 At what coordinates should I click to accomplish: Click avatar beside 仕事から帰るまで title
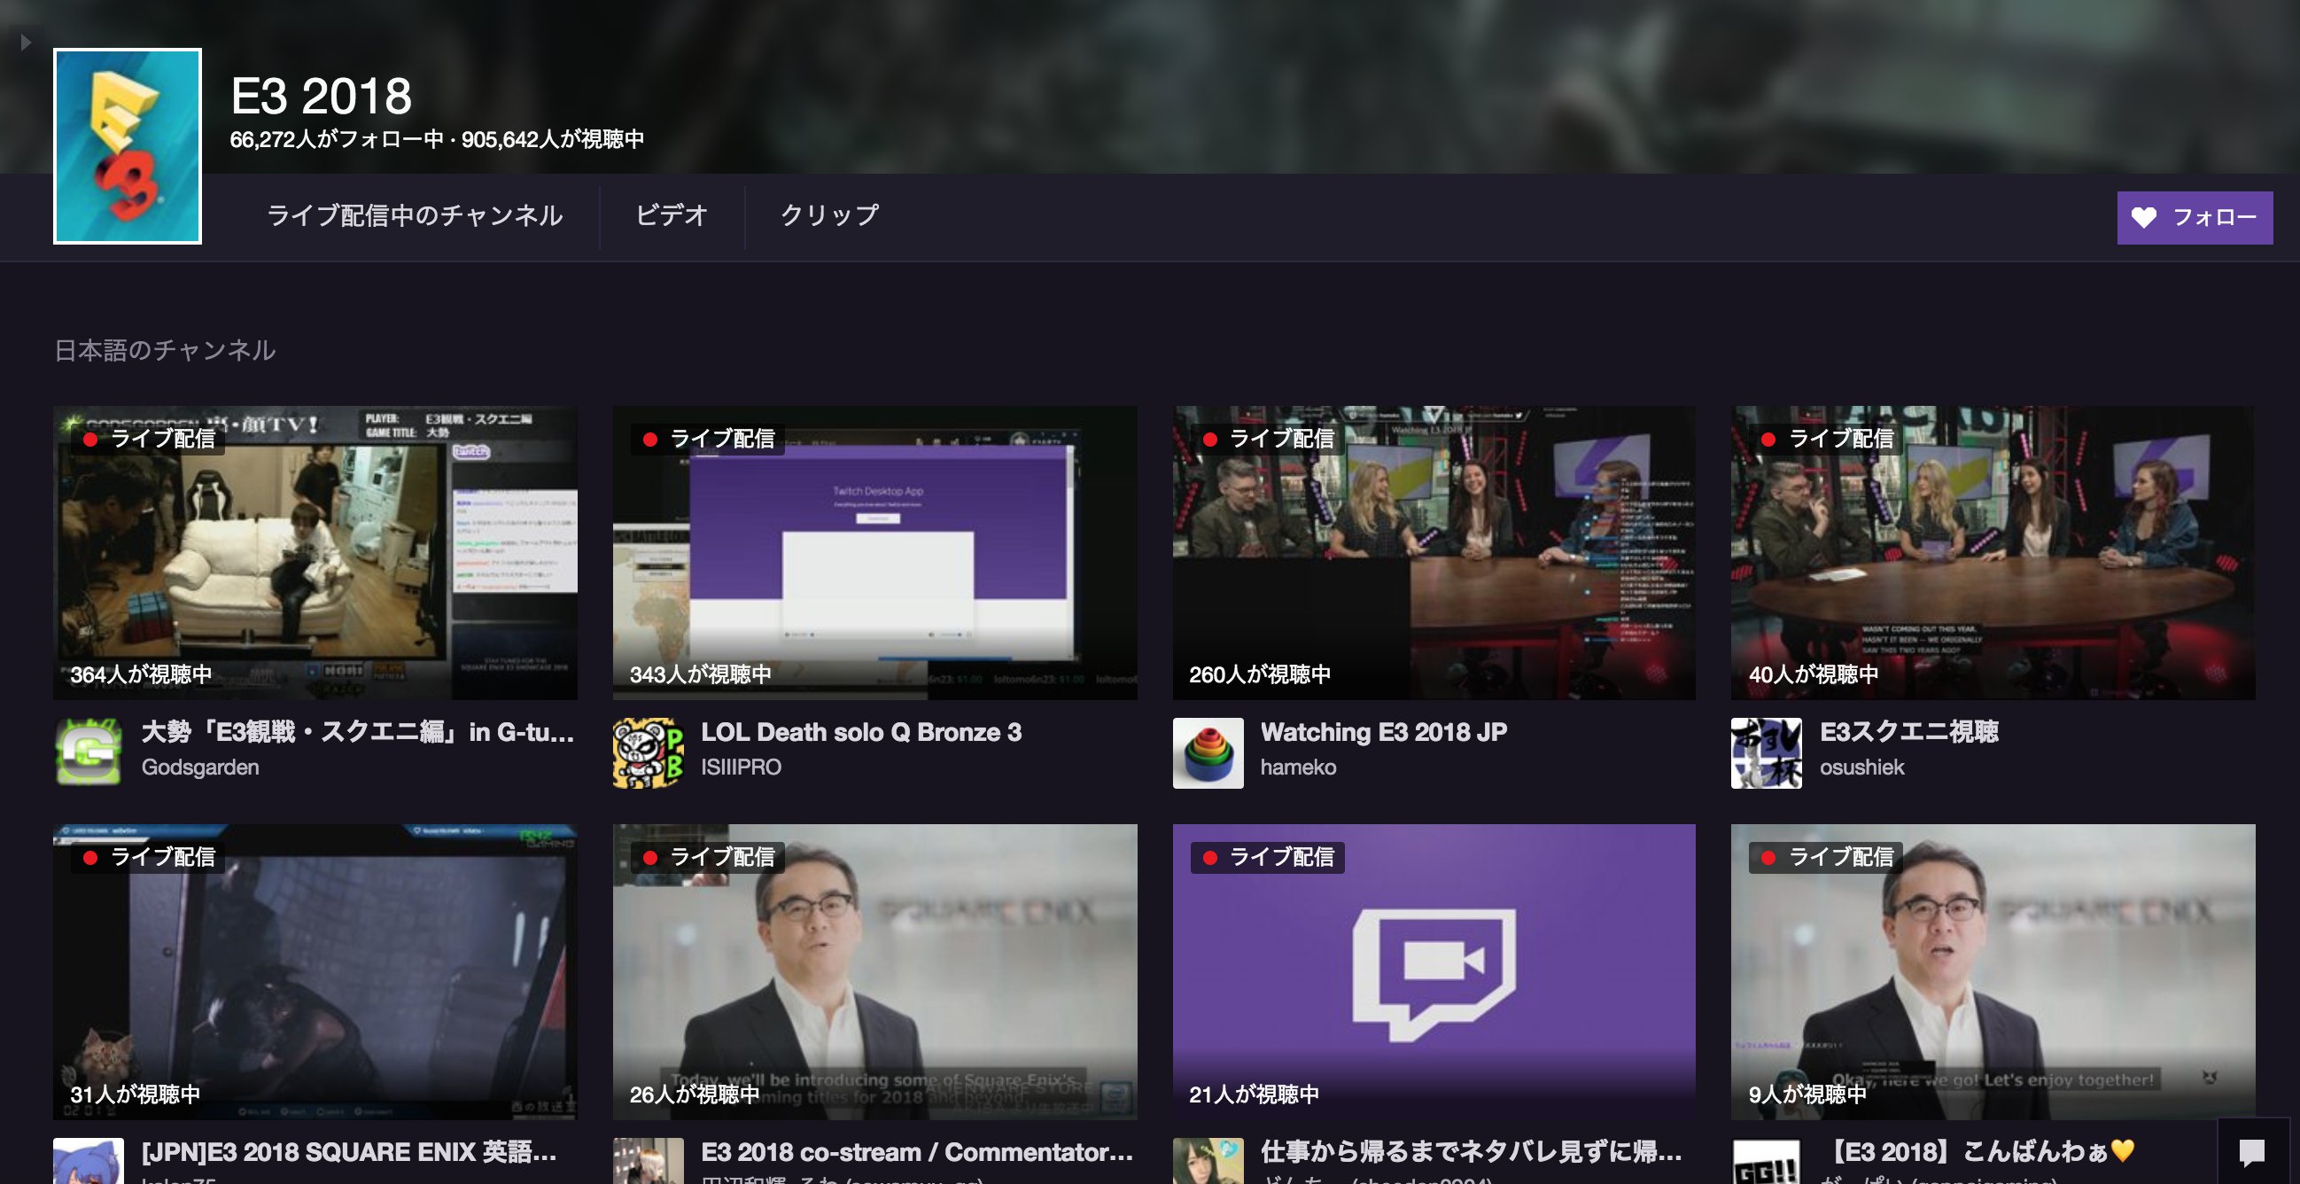point(1207,1161)
